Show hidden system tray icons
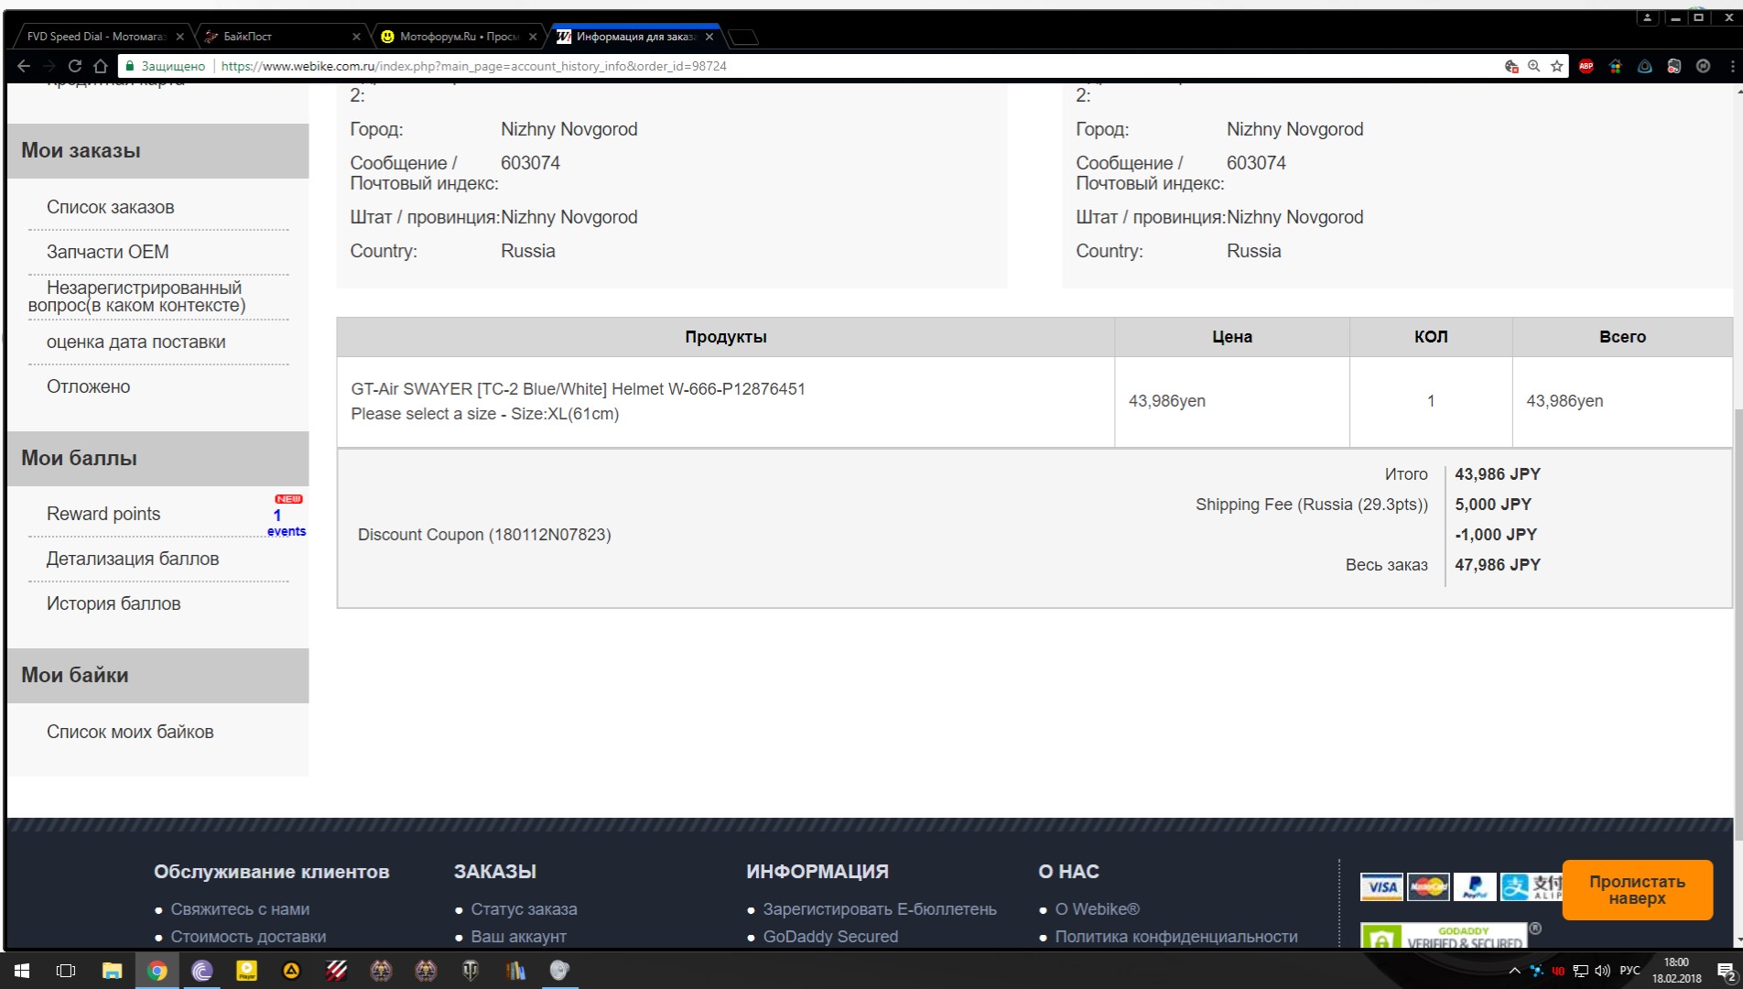The image size is (1743, 989). 1514,971
